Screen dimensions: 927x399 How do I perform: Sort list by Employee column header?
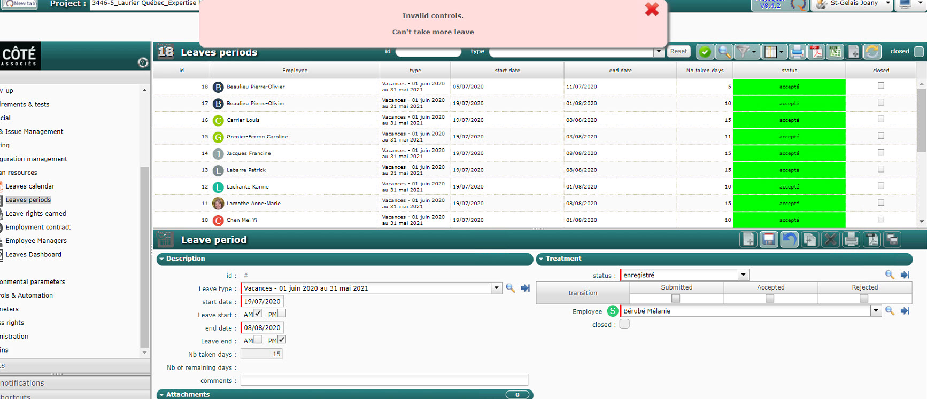coord(295,71)
